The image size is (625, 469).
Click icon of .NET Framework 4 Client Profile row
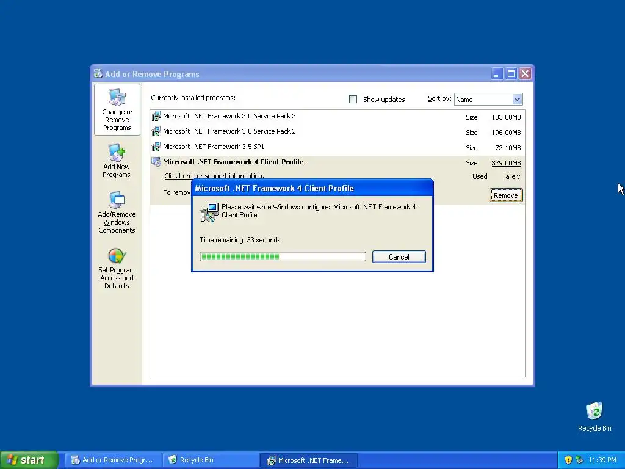pos(156,162)
